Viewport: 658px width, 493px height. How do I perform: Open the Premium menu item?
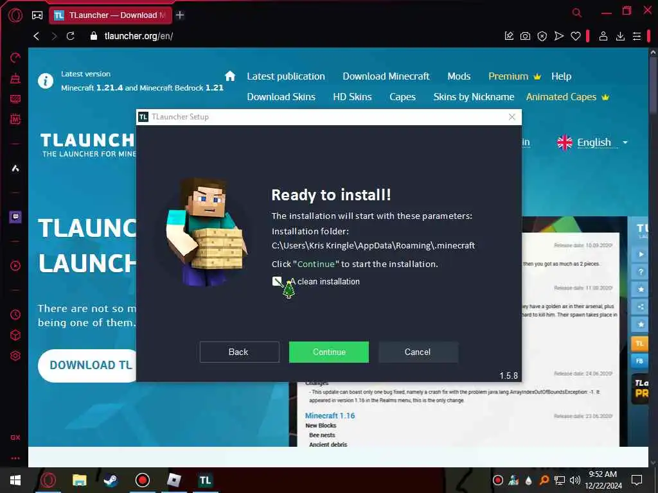click(515, 76)
